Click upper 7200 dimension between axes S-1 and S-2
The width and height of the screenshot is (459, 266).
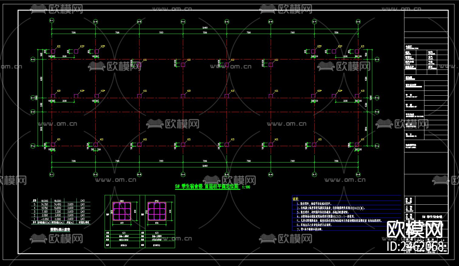tap(73, 32)
